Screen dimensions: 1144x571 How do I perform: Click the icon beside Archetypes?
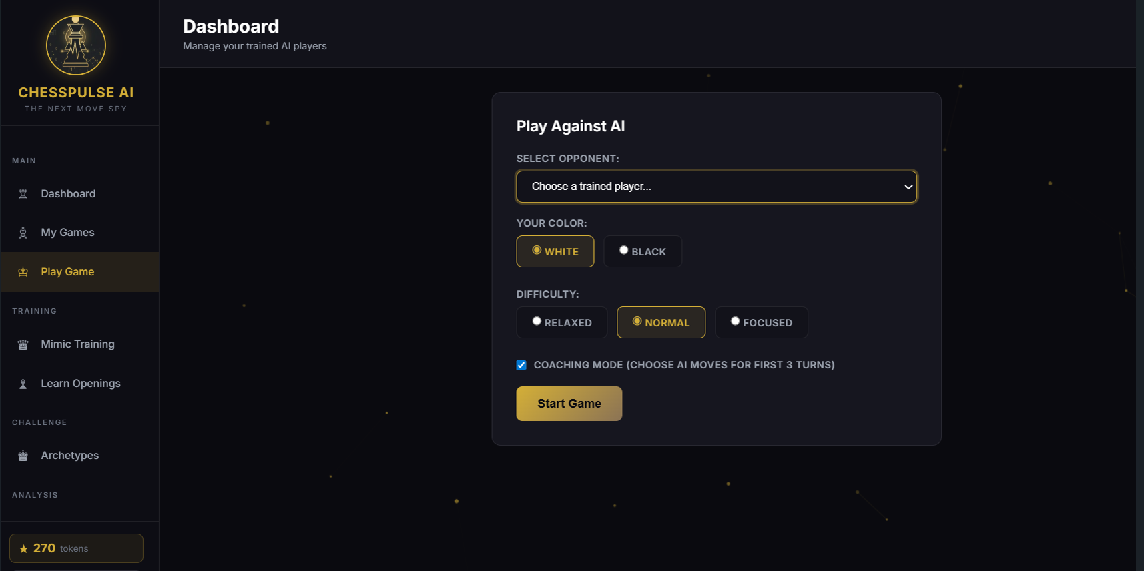[x=23, y=456]
